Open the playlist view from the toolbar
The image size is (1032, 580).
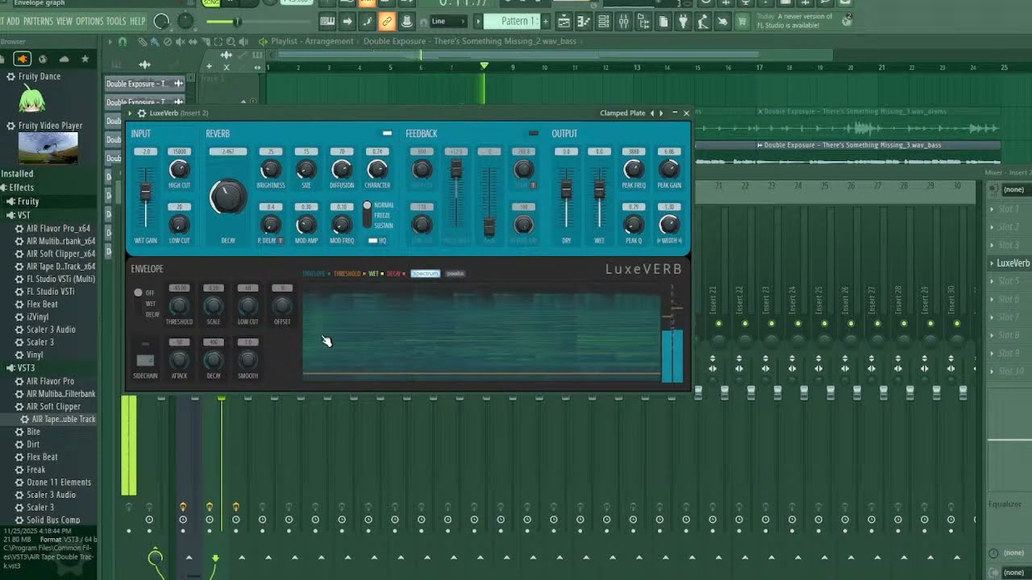pyautogui.click(x=564, y=22)
